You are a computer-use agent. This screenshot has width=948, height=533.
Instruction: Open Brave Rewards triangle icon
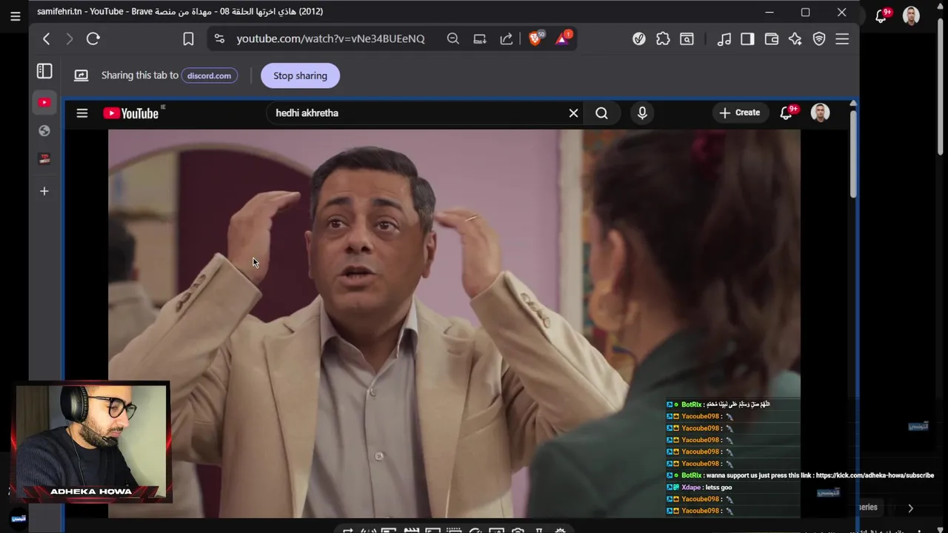pos(563,38)
